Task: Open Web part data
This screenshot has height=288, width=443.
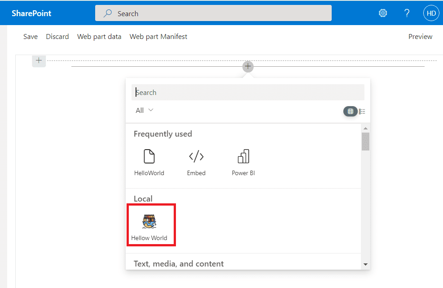Action: click(99, 37)
